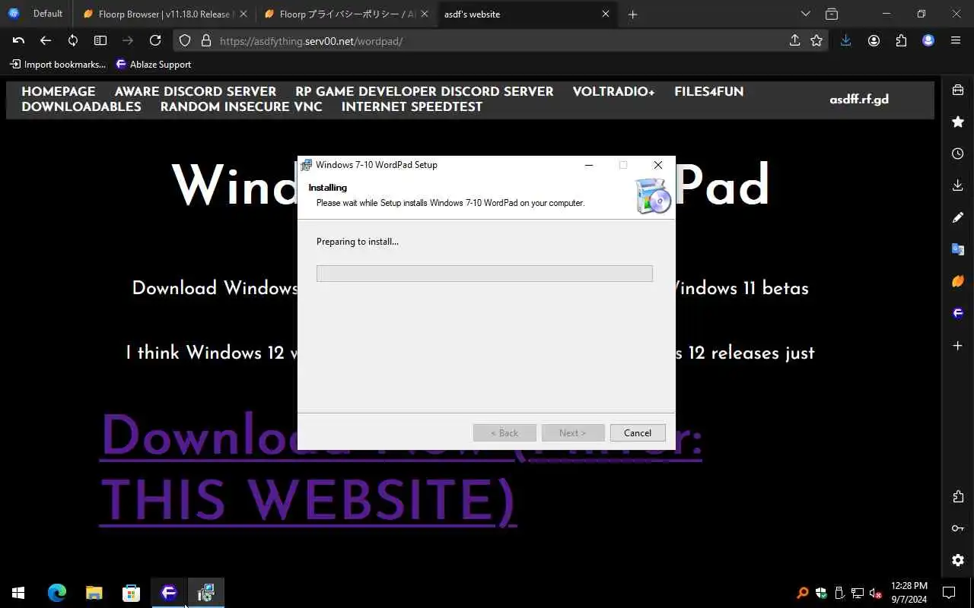The image size is (974, 608).
Task: Close the Floorp プライバシーポリシー tab
Action: [x=425, y=14]
